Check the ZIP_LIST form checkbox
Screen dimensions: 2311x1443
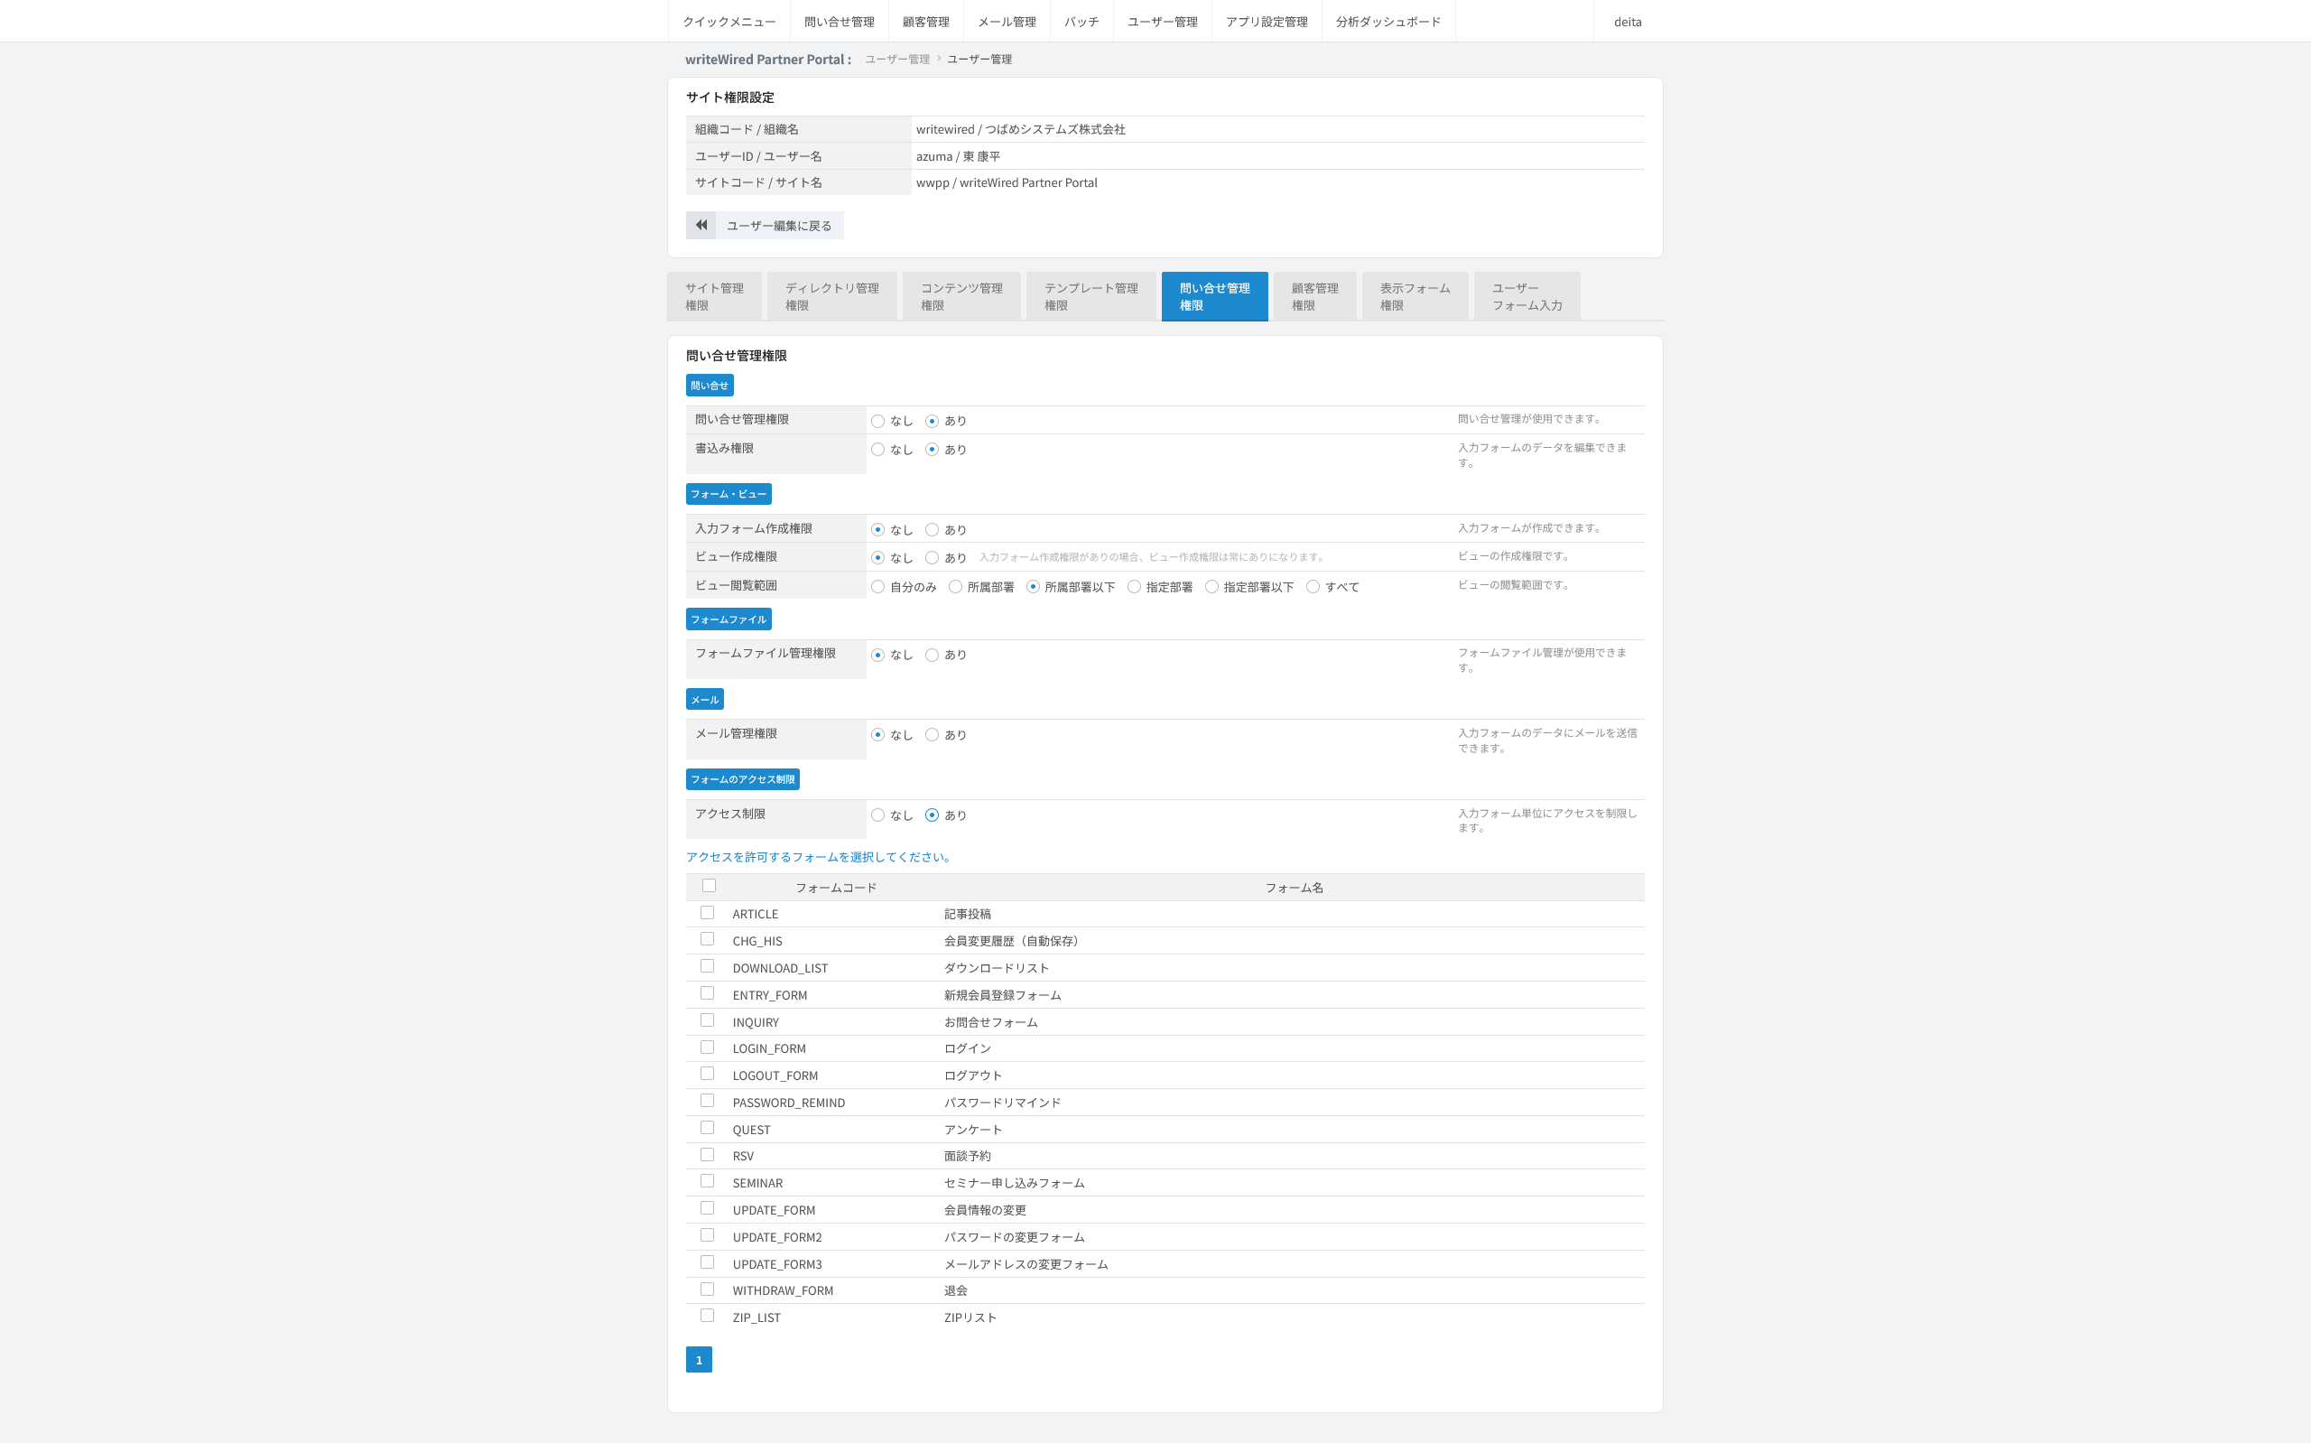pos(707,1315)
